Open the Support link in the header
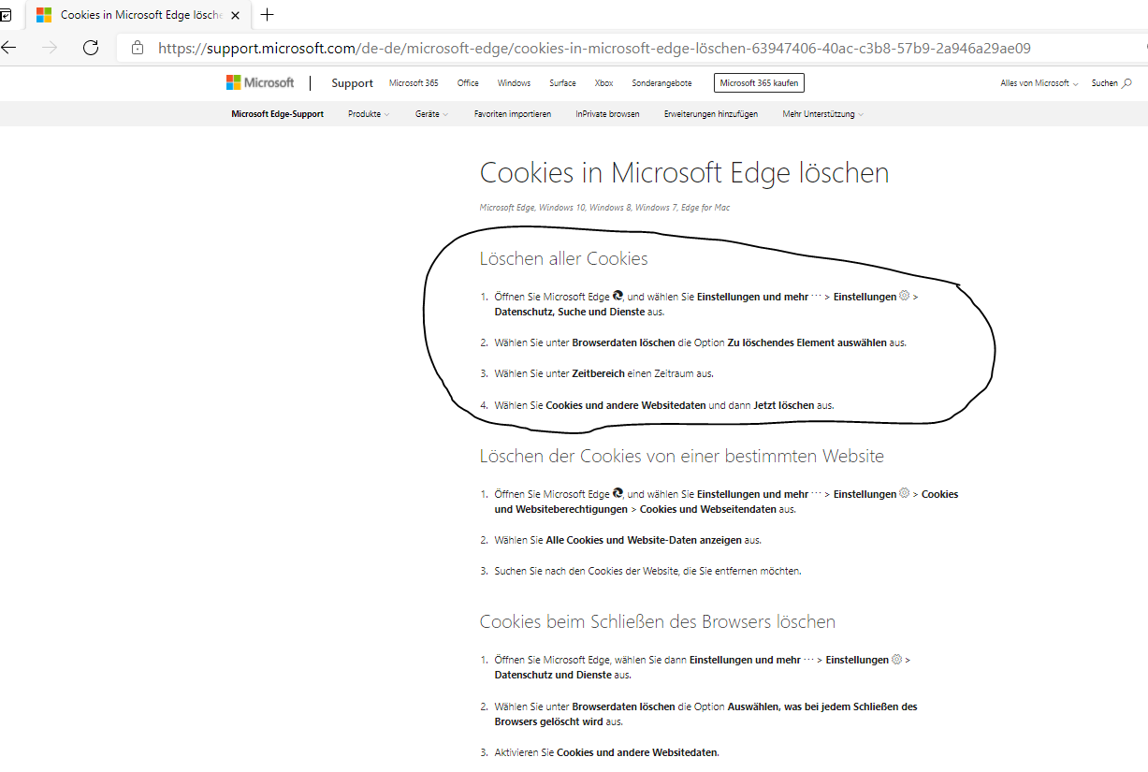Viewport: 1148px width, 772px height. [x=353, y=83]
